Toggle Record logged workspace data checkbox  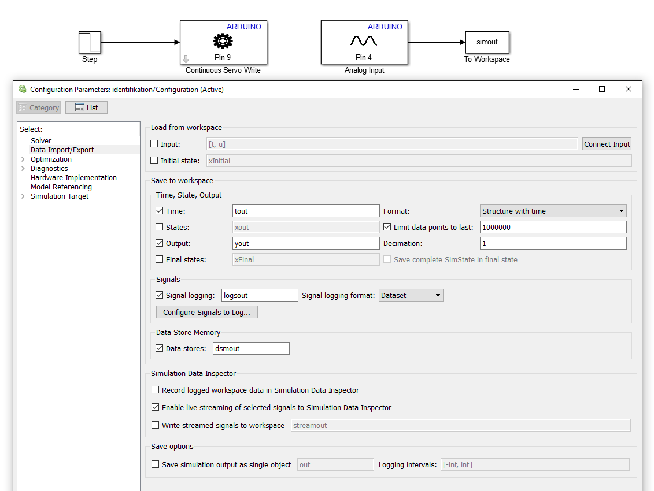155,390
